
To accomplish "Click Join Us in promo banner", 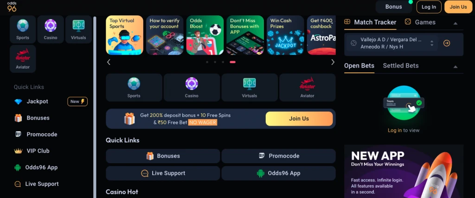I will point(299,119).
